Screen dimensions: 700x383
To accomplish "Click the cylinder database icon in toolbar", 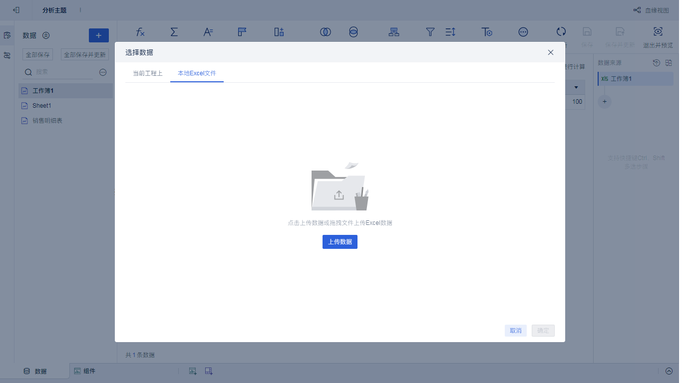I will [353, 32].
